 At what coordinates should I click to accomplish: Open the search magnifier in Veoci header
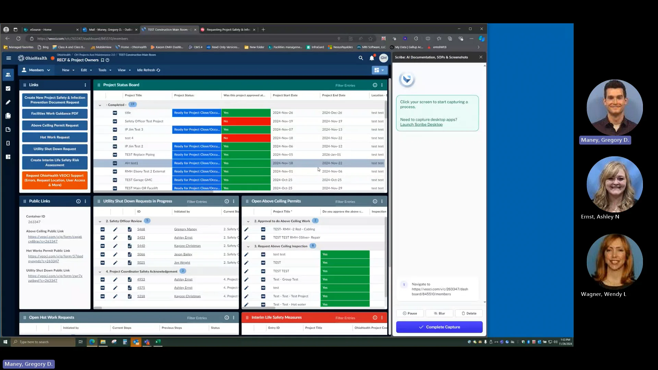pyautogui.click(x=361, y=58)
